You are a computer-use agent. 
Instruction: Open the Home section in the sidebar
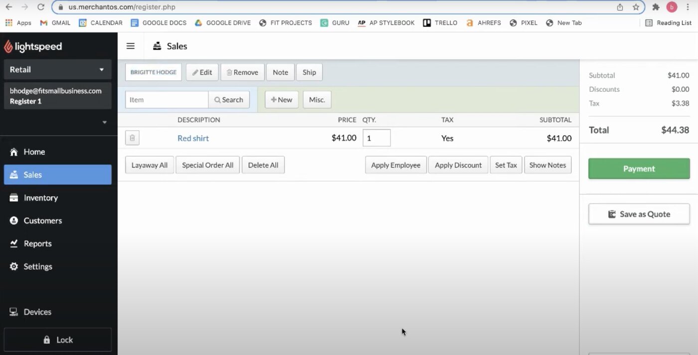[x=33, y=152]
